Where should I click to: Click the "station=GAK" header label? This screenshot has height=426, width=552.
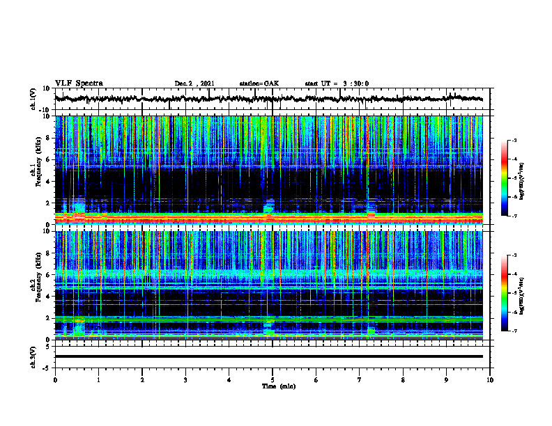pyautogui.click(x=259, y=84)
